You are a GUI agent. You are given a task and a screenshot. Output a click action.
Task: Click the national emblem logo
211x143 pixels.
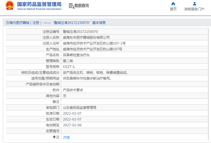point(10,5)
